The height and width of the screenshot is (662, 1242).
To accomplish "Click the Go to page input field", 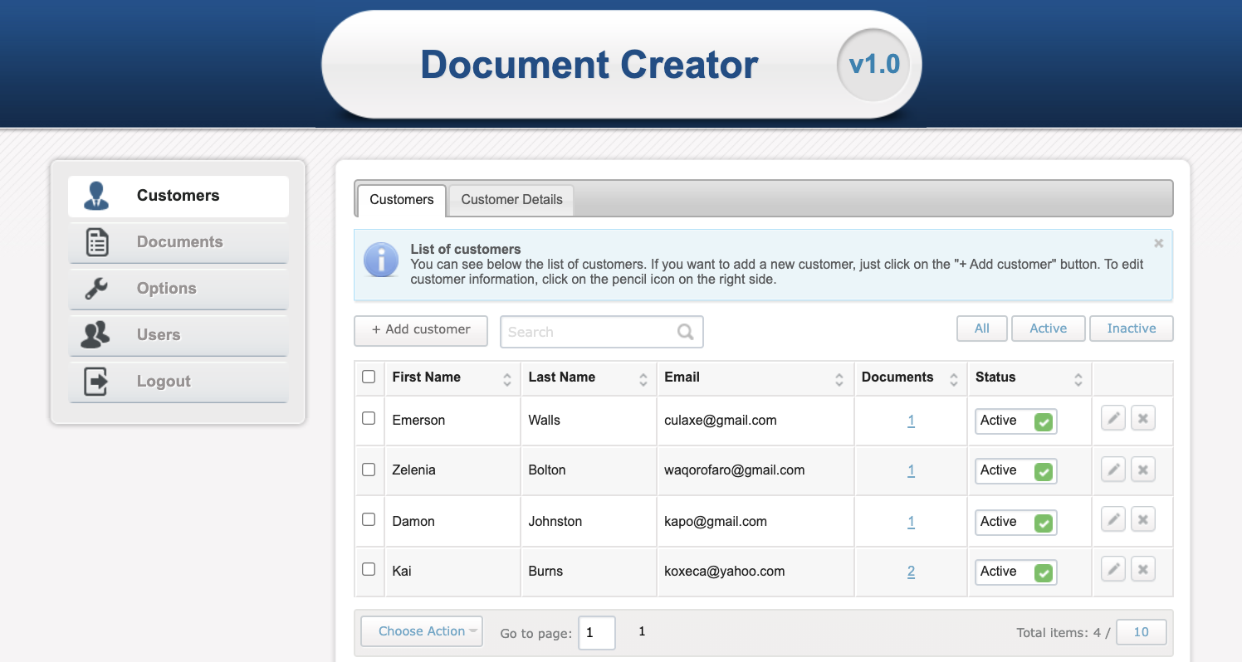I will 596,632.
